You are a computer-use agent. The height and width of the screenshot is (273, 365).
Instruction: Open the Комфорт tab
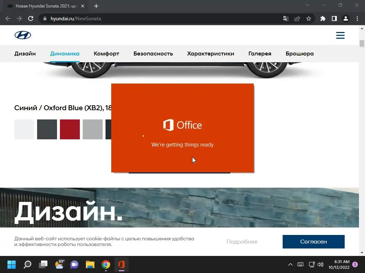coord(106,54)
